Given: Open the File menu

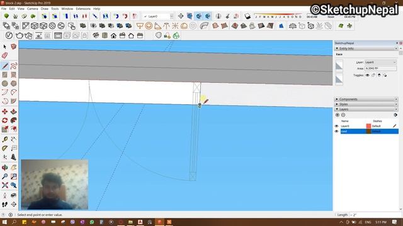Looking at the screenshot, I should pos(4,8).
